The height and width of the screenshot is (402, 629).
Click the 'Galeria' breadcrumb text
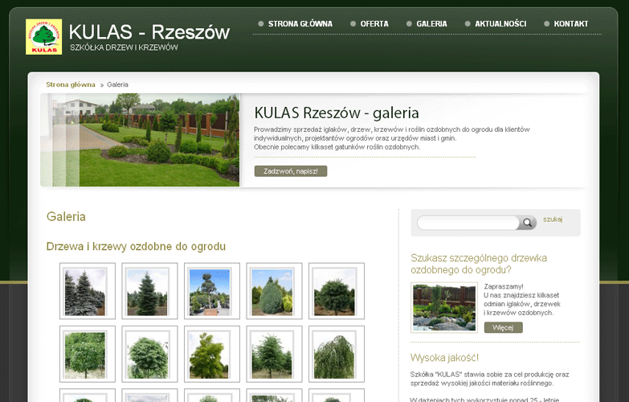point(117,84)
